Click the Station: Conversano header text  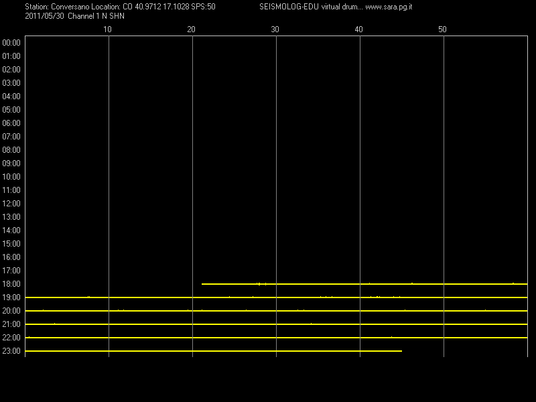57,7
